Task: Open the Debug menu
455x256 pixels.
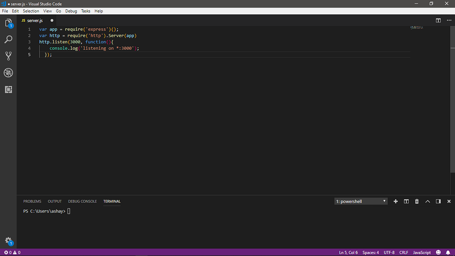Action: point(71,11)
